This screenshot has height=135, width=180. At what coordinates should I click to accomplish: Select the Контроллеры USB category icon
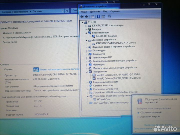point(90,57)
